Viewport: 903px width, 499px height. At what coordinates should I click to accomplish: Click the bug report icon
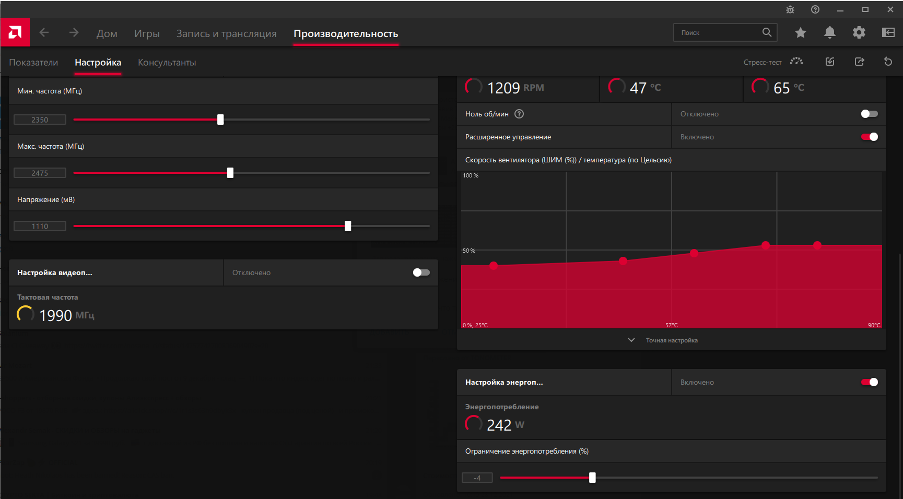(x=790, y=9)
